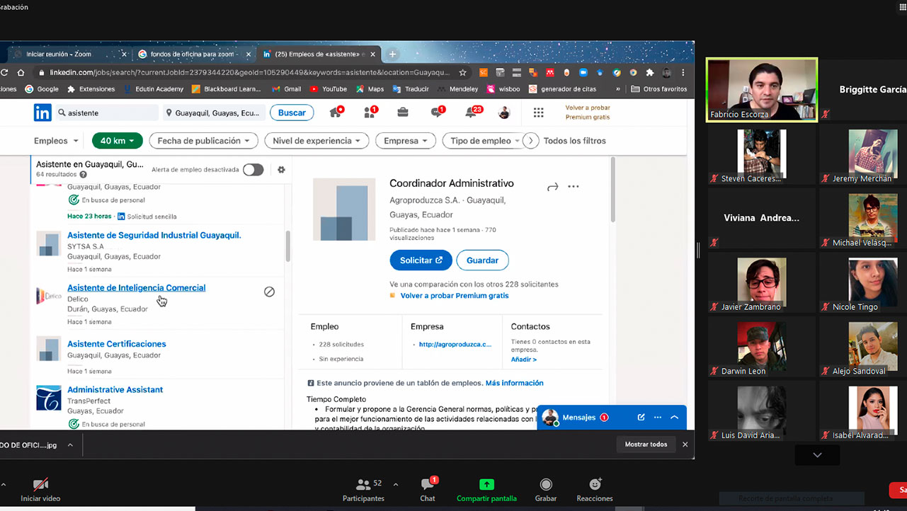Open Mensajes bar options ellipsis
This screenshot has width=907, height=511.
[658, 418]
